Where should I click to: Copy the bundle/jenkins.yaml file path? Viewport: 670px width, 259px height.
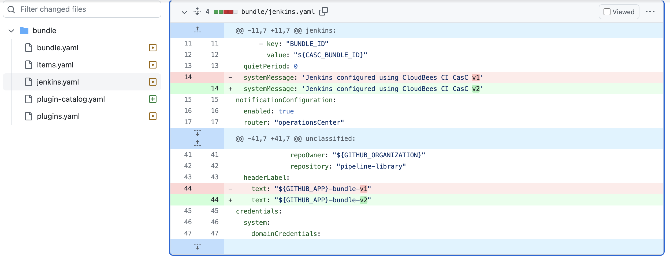pos(324,12)
